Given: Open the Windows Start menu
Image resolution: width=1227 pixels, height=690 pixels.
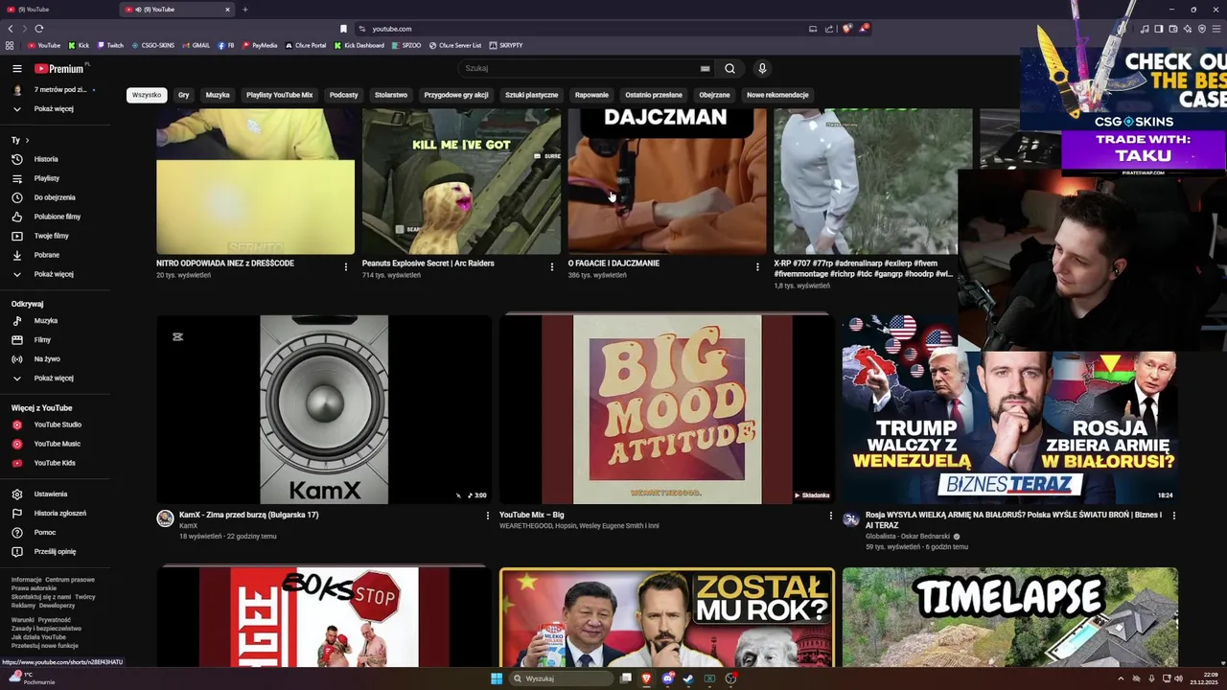Looking at the screenshot, I should tap(497, 678).
